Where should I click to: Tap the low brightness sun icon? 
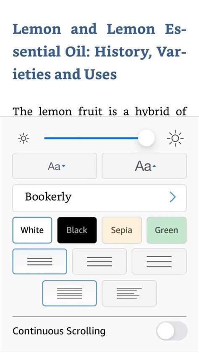(x=24, y=138)
